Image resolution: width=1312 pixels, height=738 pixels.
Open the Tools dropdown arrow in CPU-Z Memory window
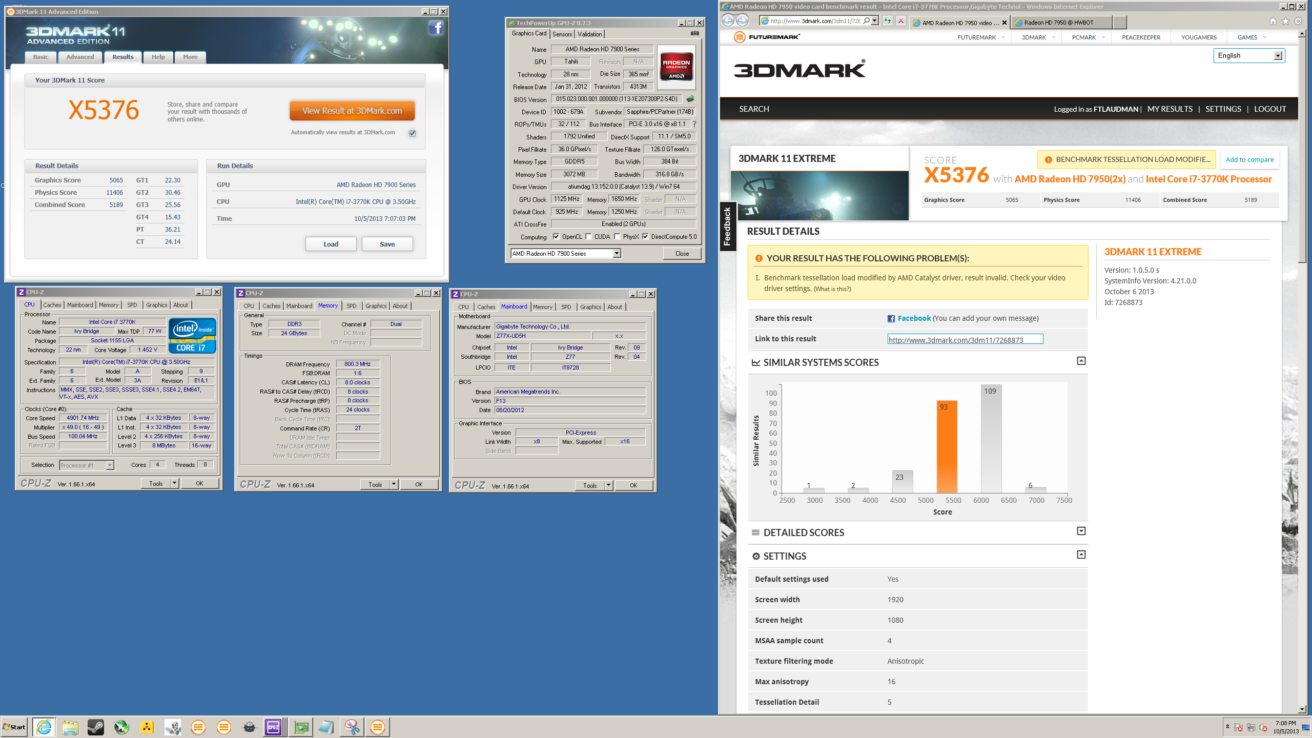tap(394, 484)
